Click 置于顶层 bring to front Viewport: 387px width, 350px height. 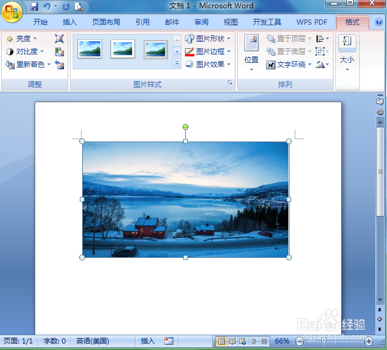coord(288,39)
